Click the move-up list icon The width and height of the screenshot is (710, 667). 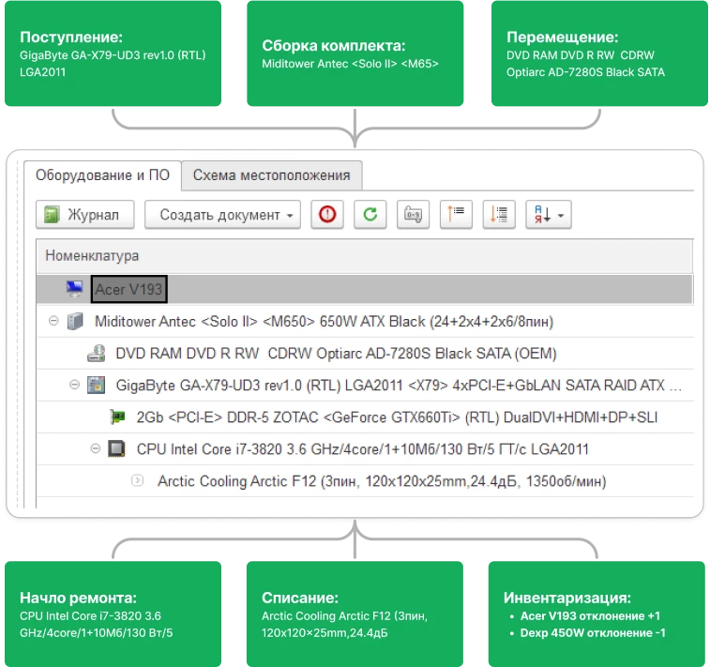(x=456, y=214)
